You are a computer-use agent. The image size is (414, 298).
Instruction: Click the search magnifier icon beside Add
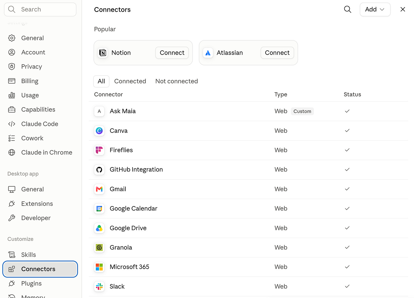tap(347, 9)
